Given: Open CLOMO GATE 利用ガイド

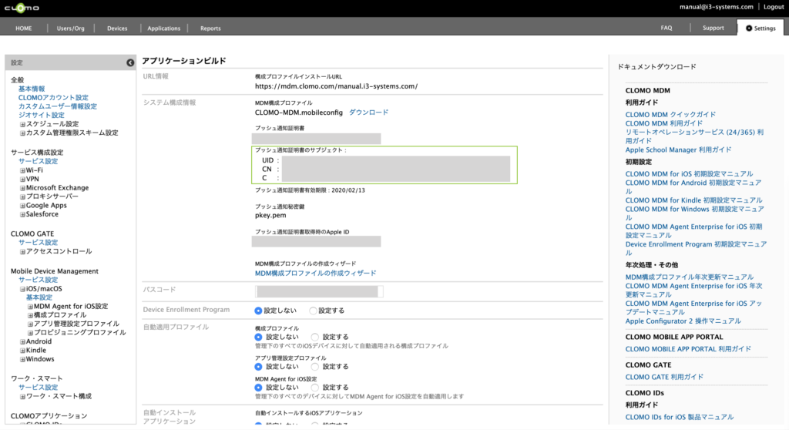Looking at the screenshot, I should pos(664,377).
